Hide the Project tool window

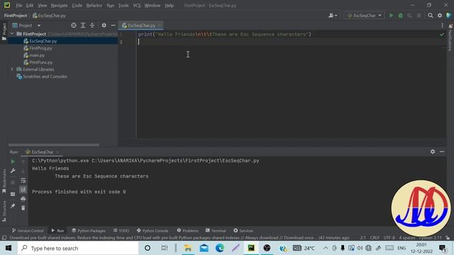pos(113,25)
